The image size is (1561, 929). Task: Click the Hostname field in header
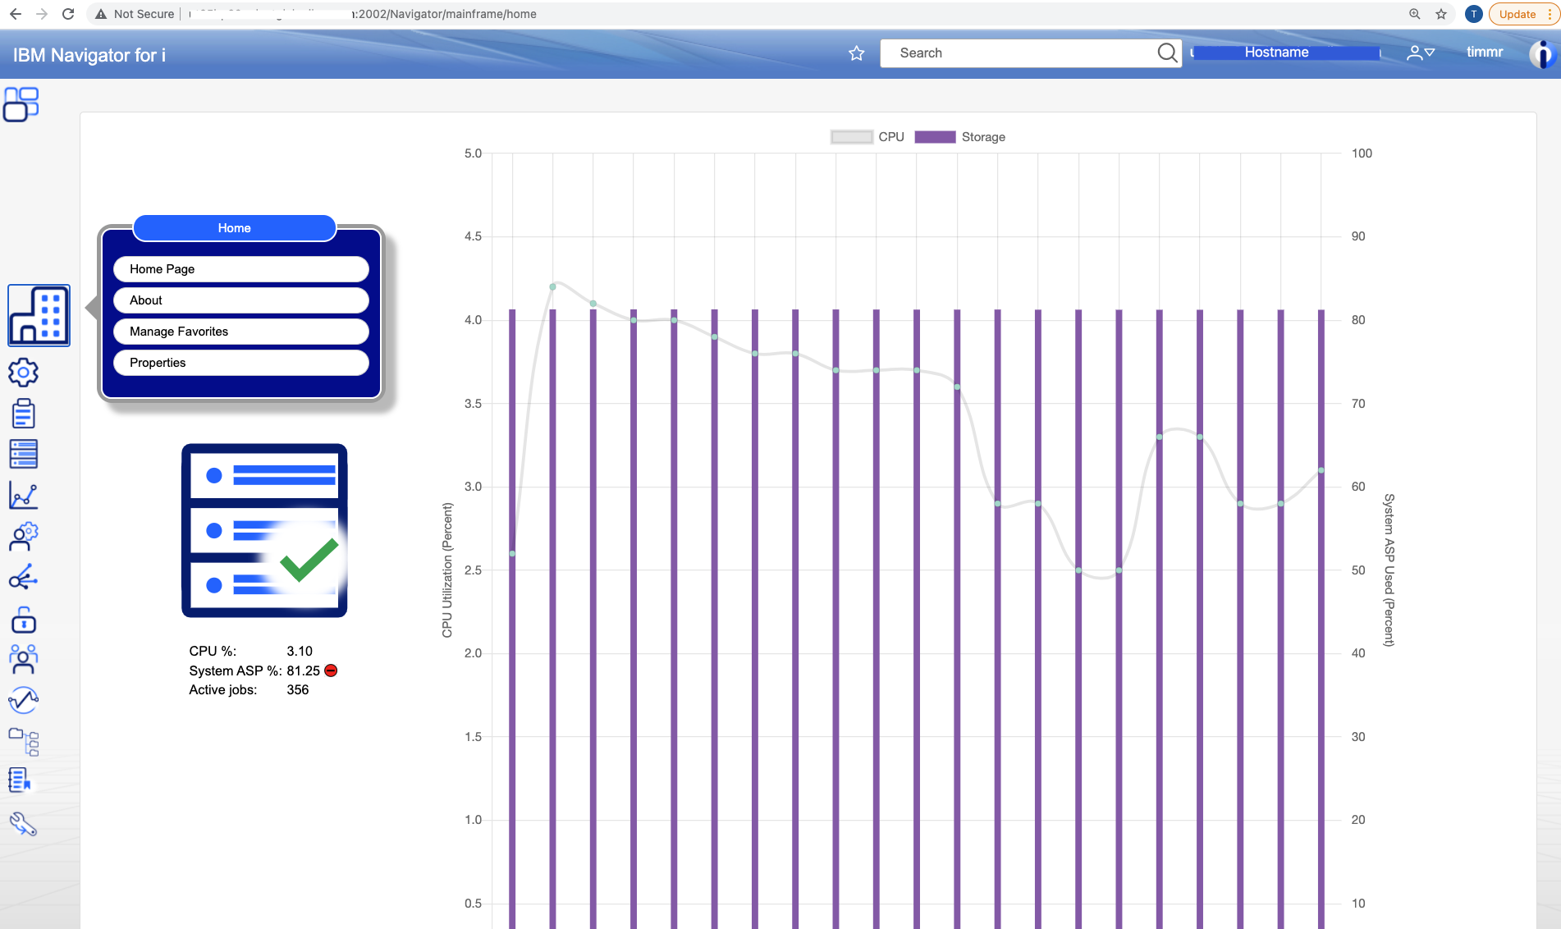[x=1285, y=53]
